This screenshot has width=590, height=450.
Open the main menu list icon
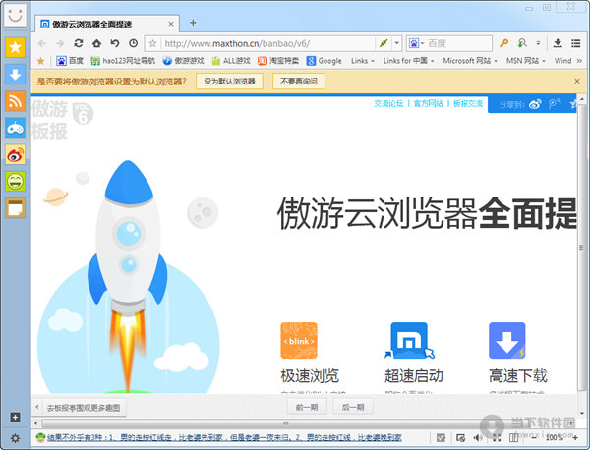pos(575,43)
